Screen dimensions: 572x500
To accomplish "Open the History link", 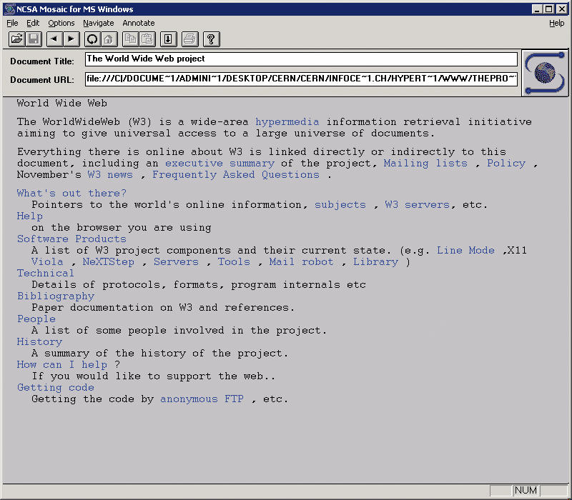I will [x=39, y=342].
